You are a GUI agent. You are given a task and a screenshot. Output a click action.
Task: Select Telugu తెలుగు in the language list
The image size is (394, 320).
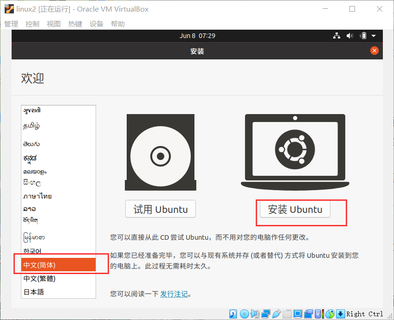point(58,144)
